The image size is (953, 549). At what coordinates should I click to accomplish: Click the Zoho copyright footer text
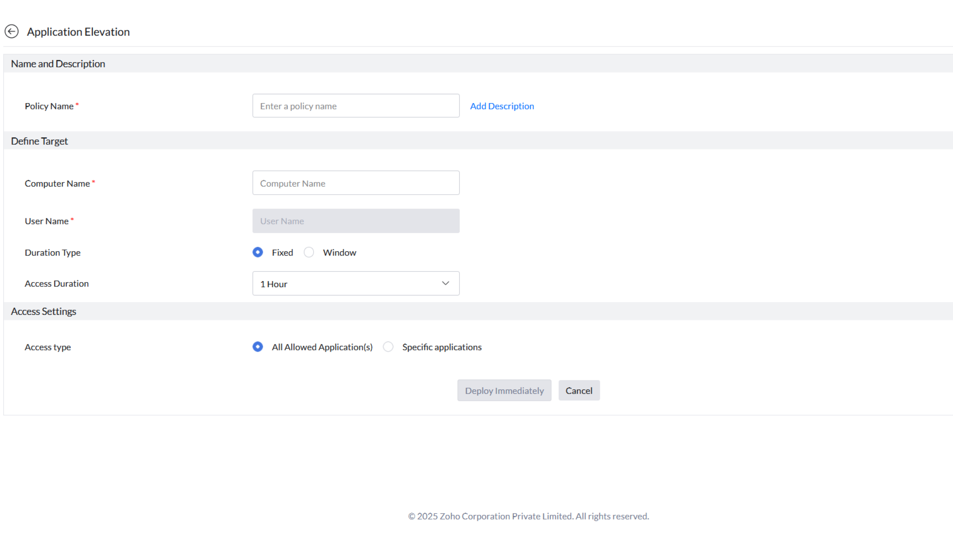pos(528,516)
